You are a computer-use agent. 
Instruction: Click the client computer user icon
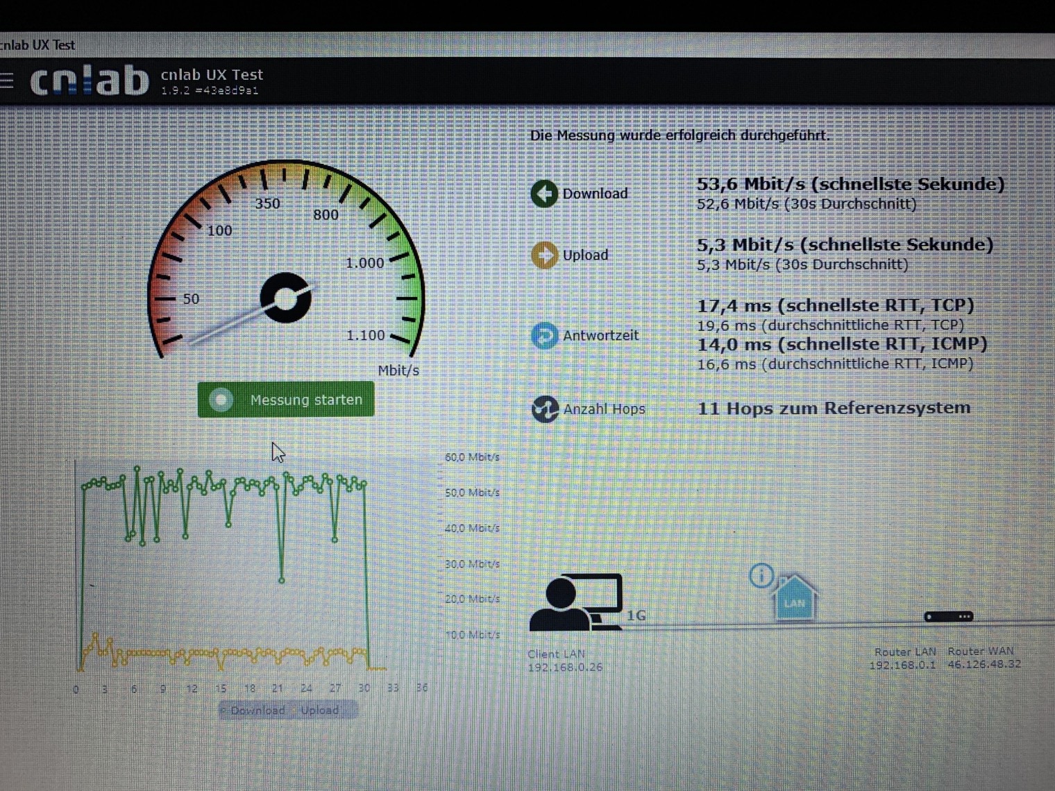click(x=575, y=603)
